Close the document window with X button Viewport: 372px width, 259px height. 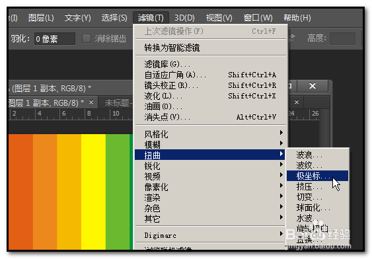313,86
